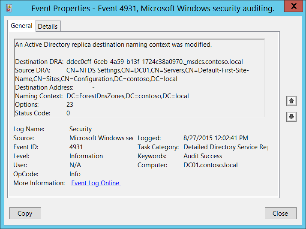Click the Event ID value 4931

(x=76, y=147)
